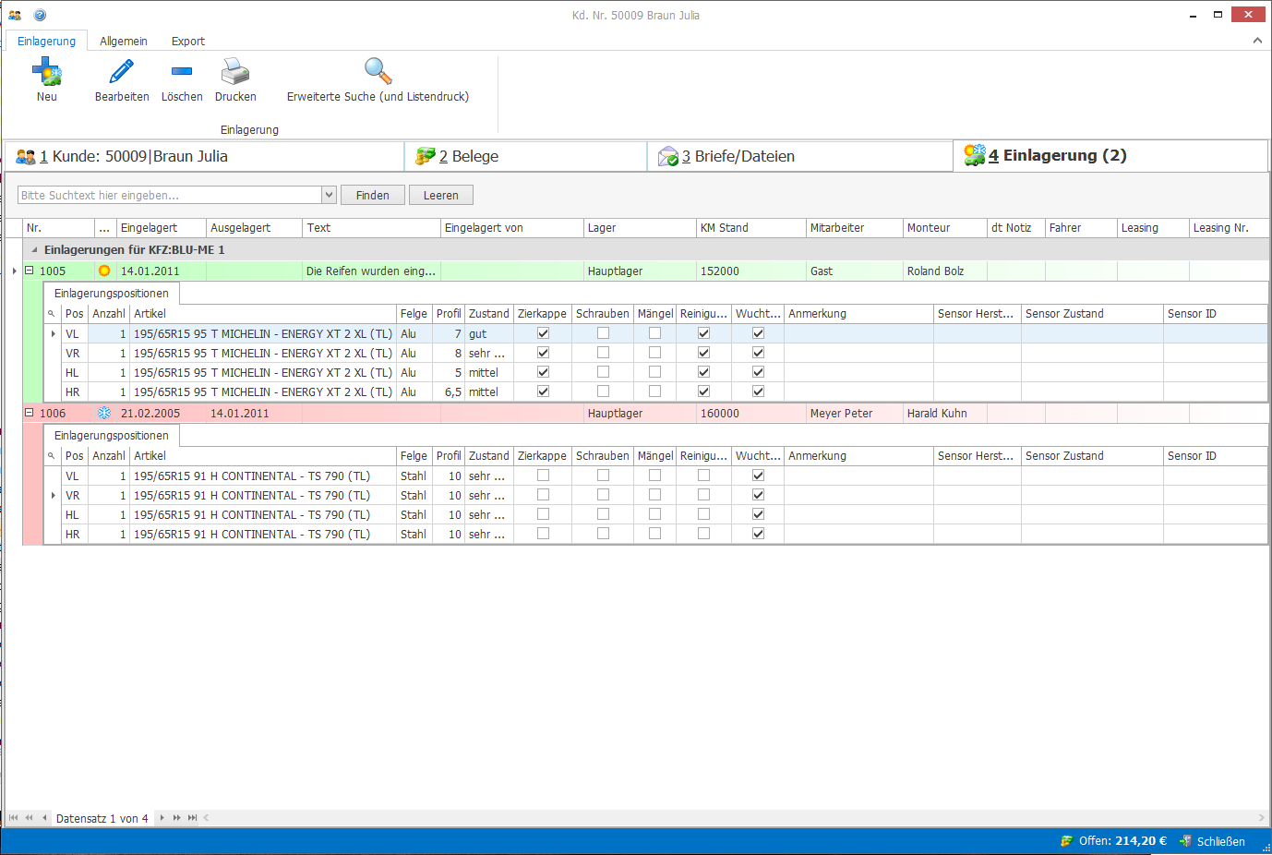Click the Drucken printer icon

235,71
